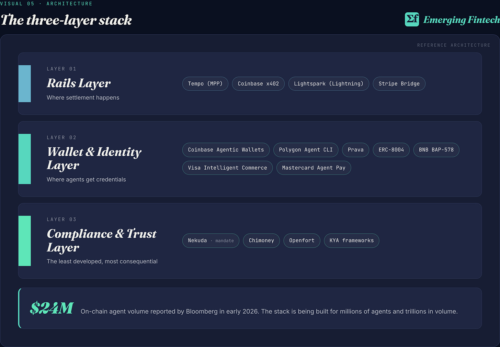Select the Coinbase Agentic Wallets pill
The width and height of the screenshot is (500, 347).
(x=226, y=150)
